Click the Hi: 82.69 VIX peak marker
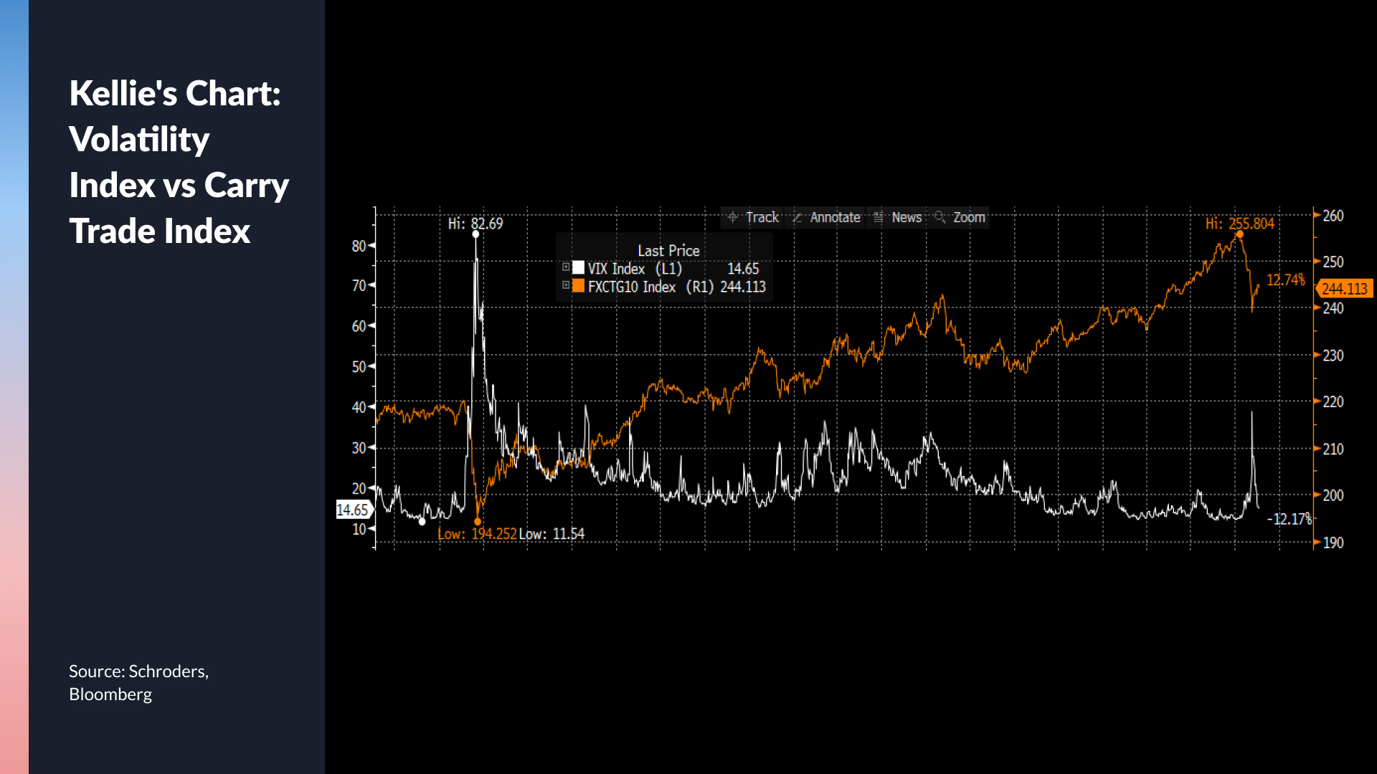The width and height of the screenshot is (1377, 774). coord(475,234)
